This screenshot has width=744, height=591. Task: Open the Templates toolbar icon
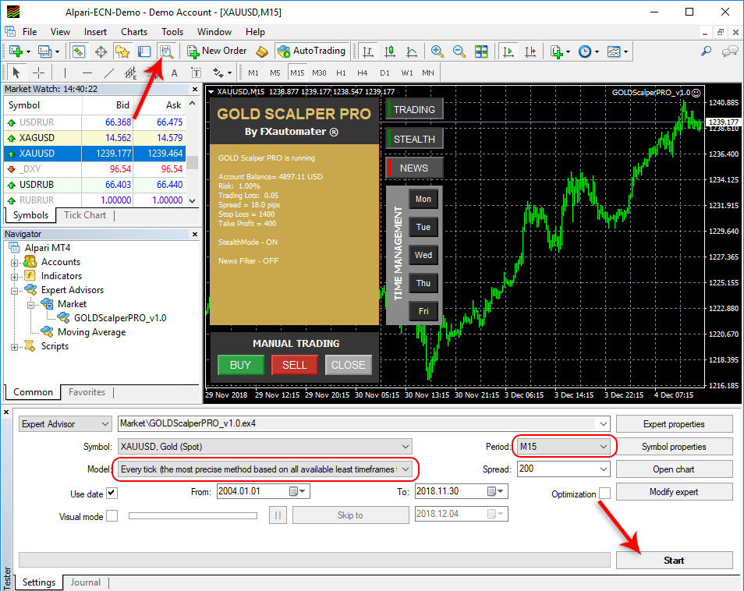pos(614,51)
